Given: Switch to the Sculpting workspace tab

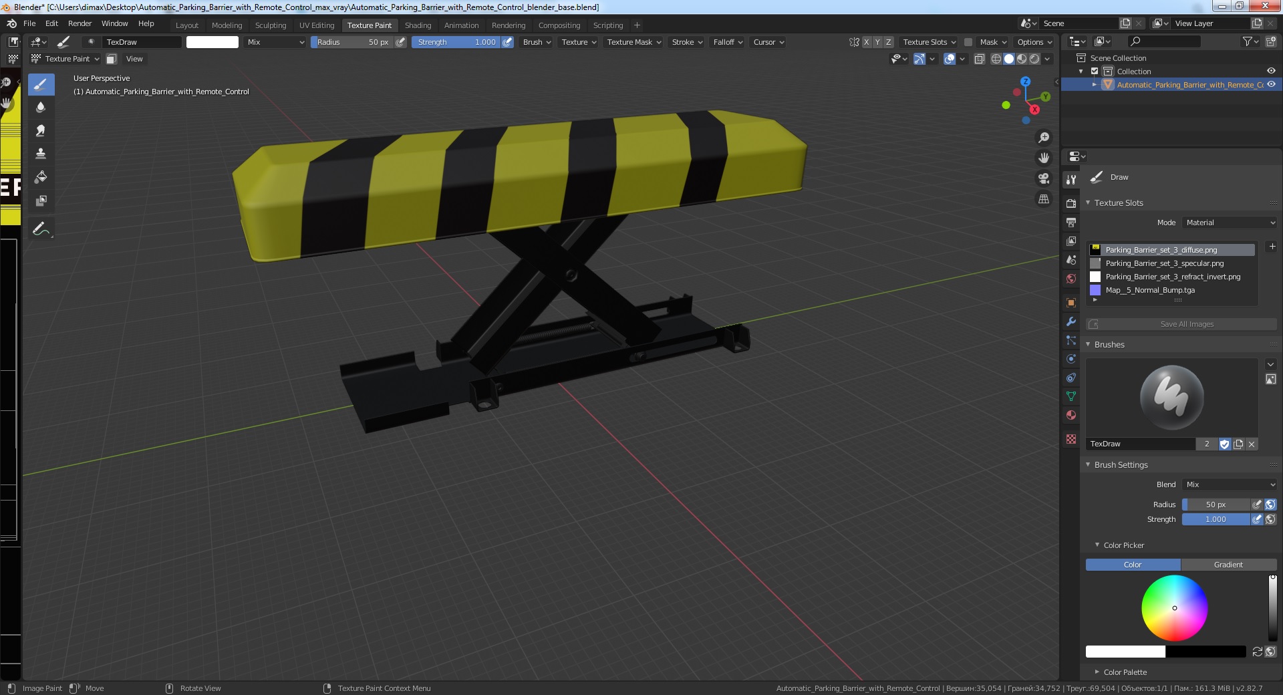Looking at the screenshot, I should [271, 25].
